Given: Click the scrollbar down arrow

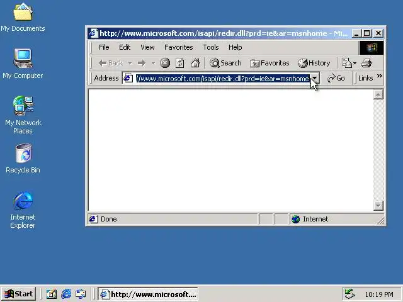Looking at the screenshot, I should (x=378, y=206).
